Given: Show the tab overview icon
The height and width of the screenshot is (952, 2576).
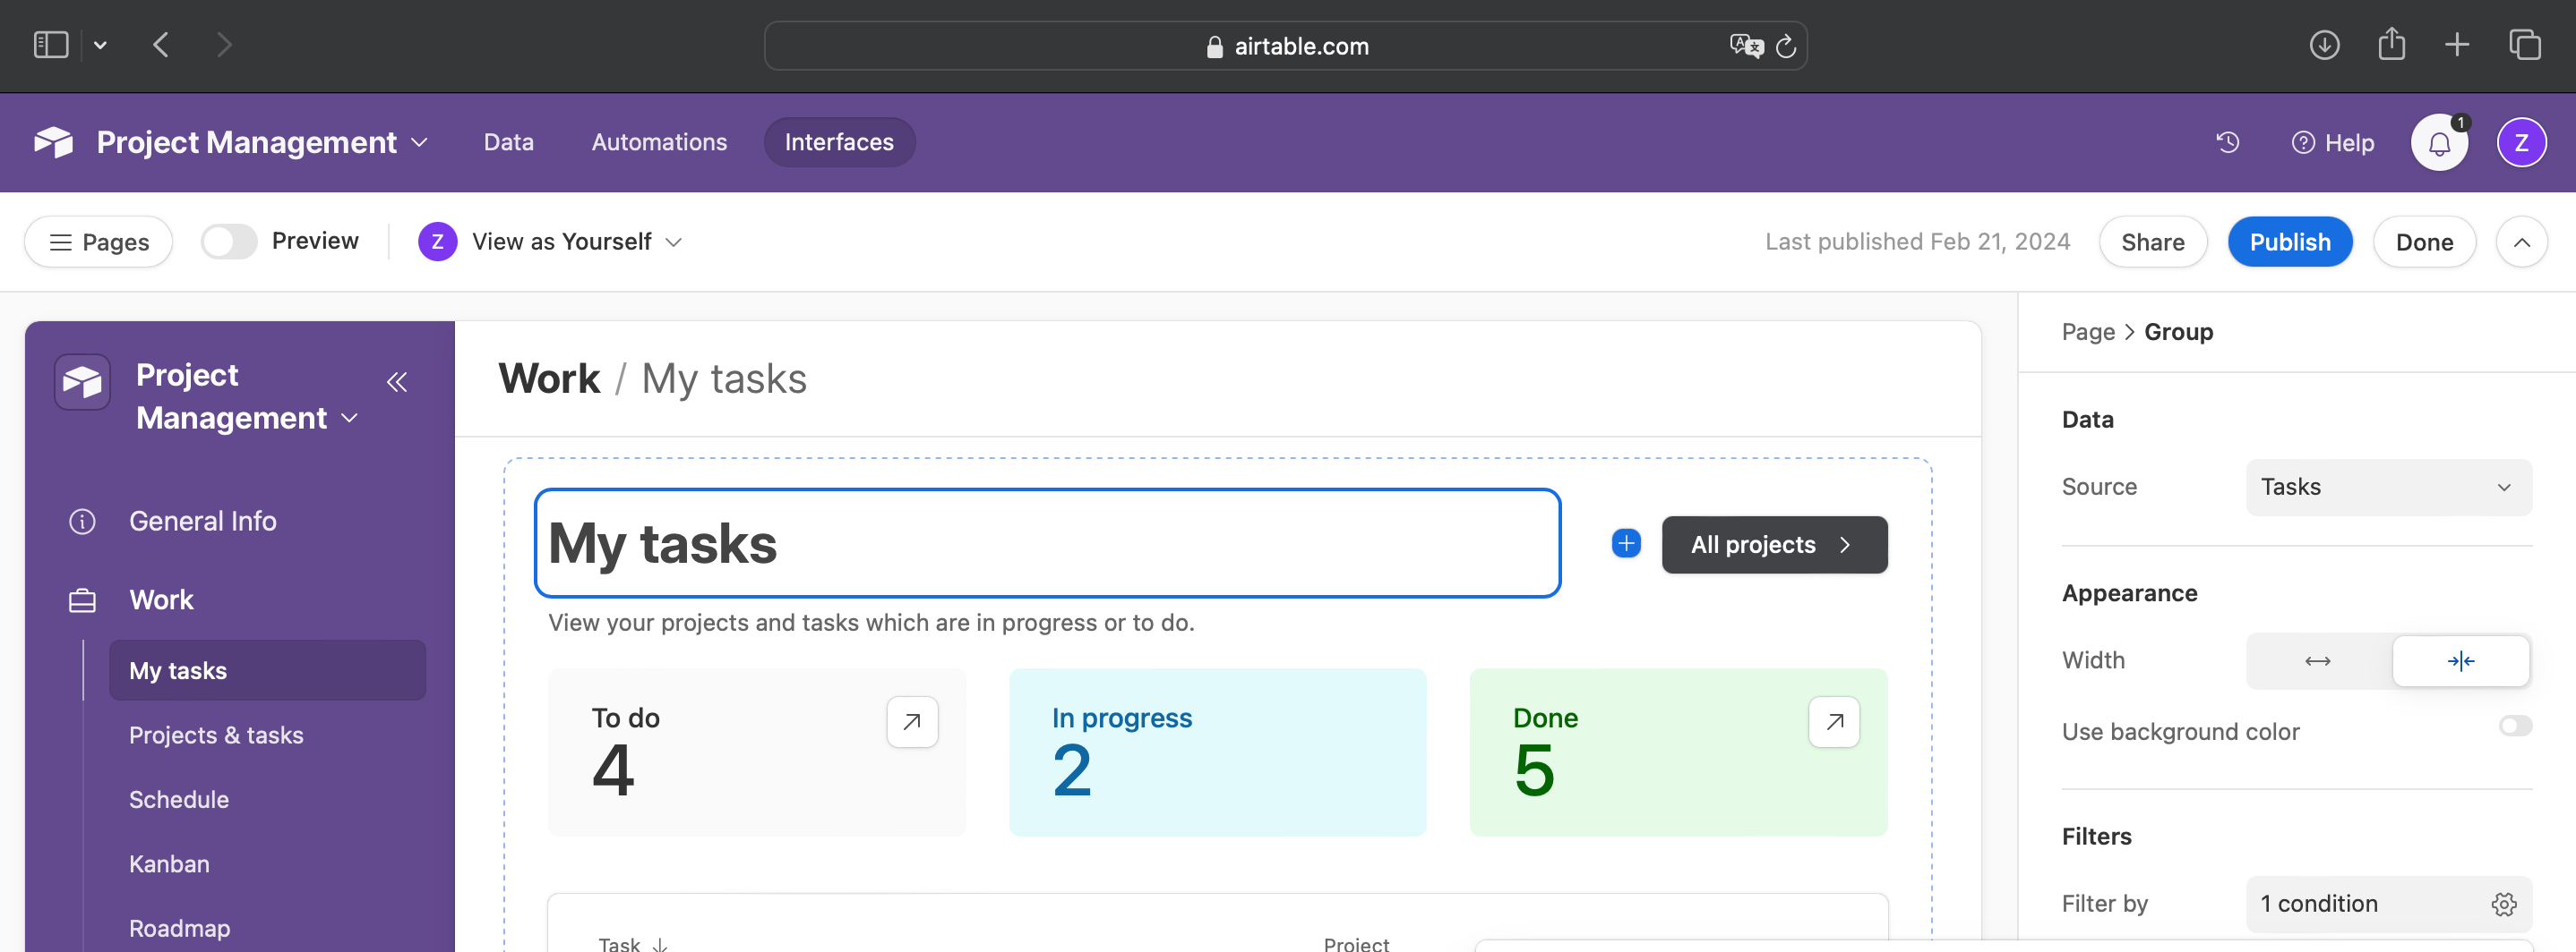Looking at the screenshot, I should tap(2524, 45).
